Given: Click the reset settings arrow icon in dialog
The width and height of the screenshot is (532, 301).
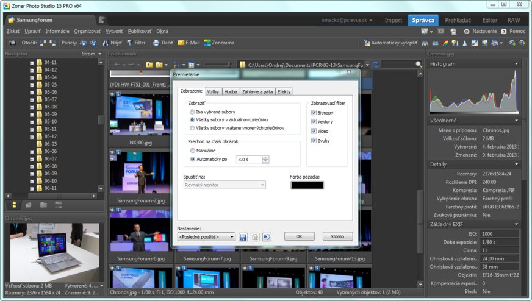Looking at the screenshot, I should coord(267,236).
